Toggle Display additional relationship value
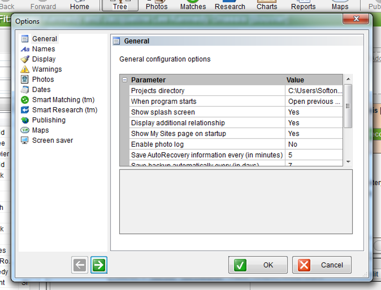 pos(314,123)
